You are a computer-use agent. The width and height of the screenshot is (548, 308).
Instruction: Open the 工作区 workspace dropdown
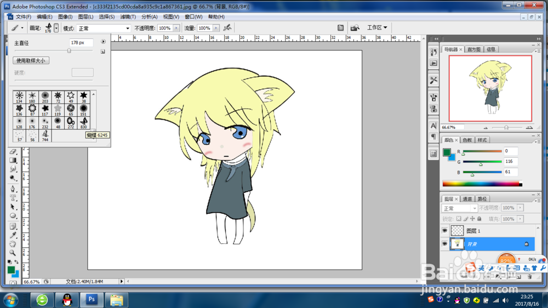(x=377, y=27)
